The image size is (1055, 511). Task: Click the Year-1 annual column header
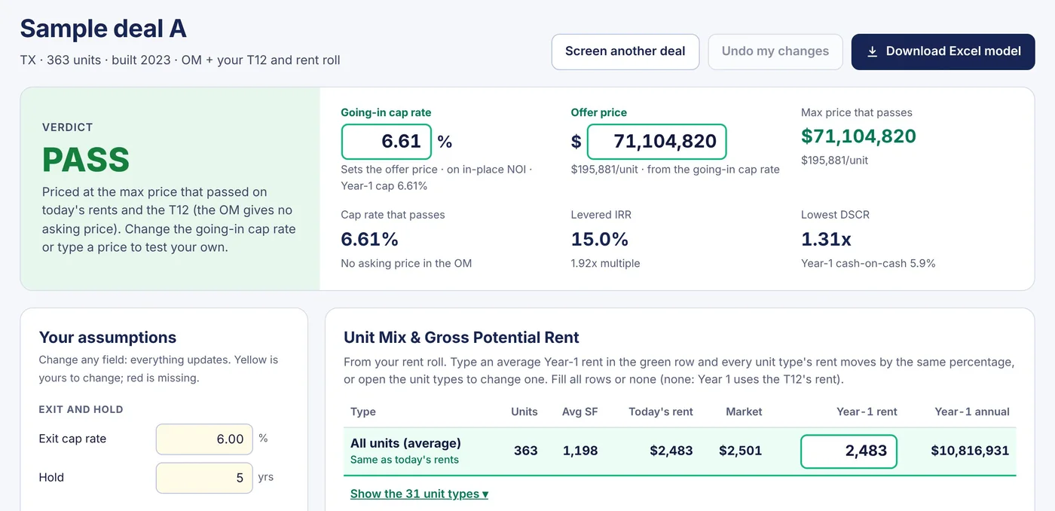click(972, 412)
